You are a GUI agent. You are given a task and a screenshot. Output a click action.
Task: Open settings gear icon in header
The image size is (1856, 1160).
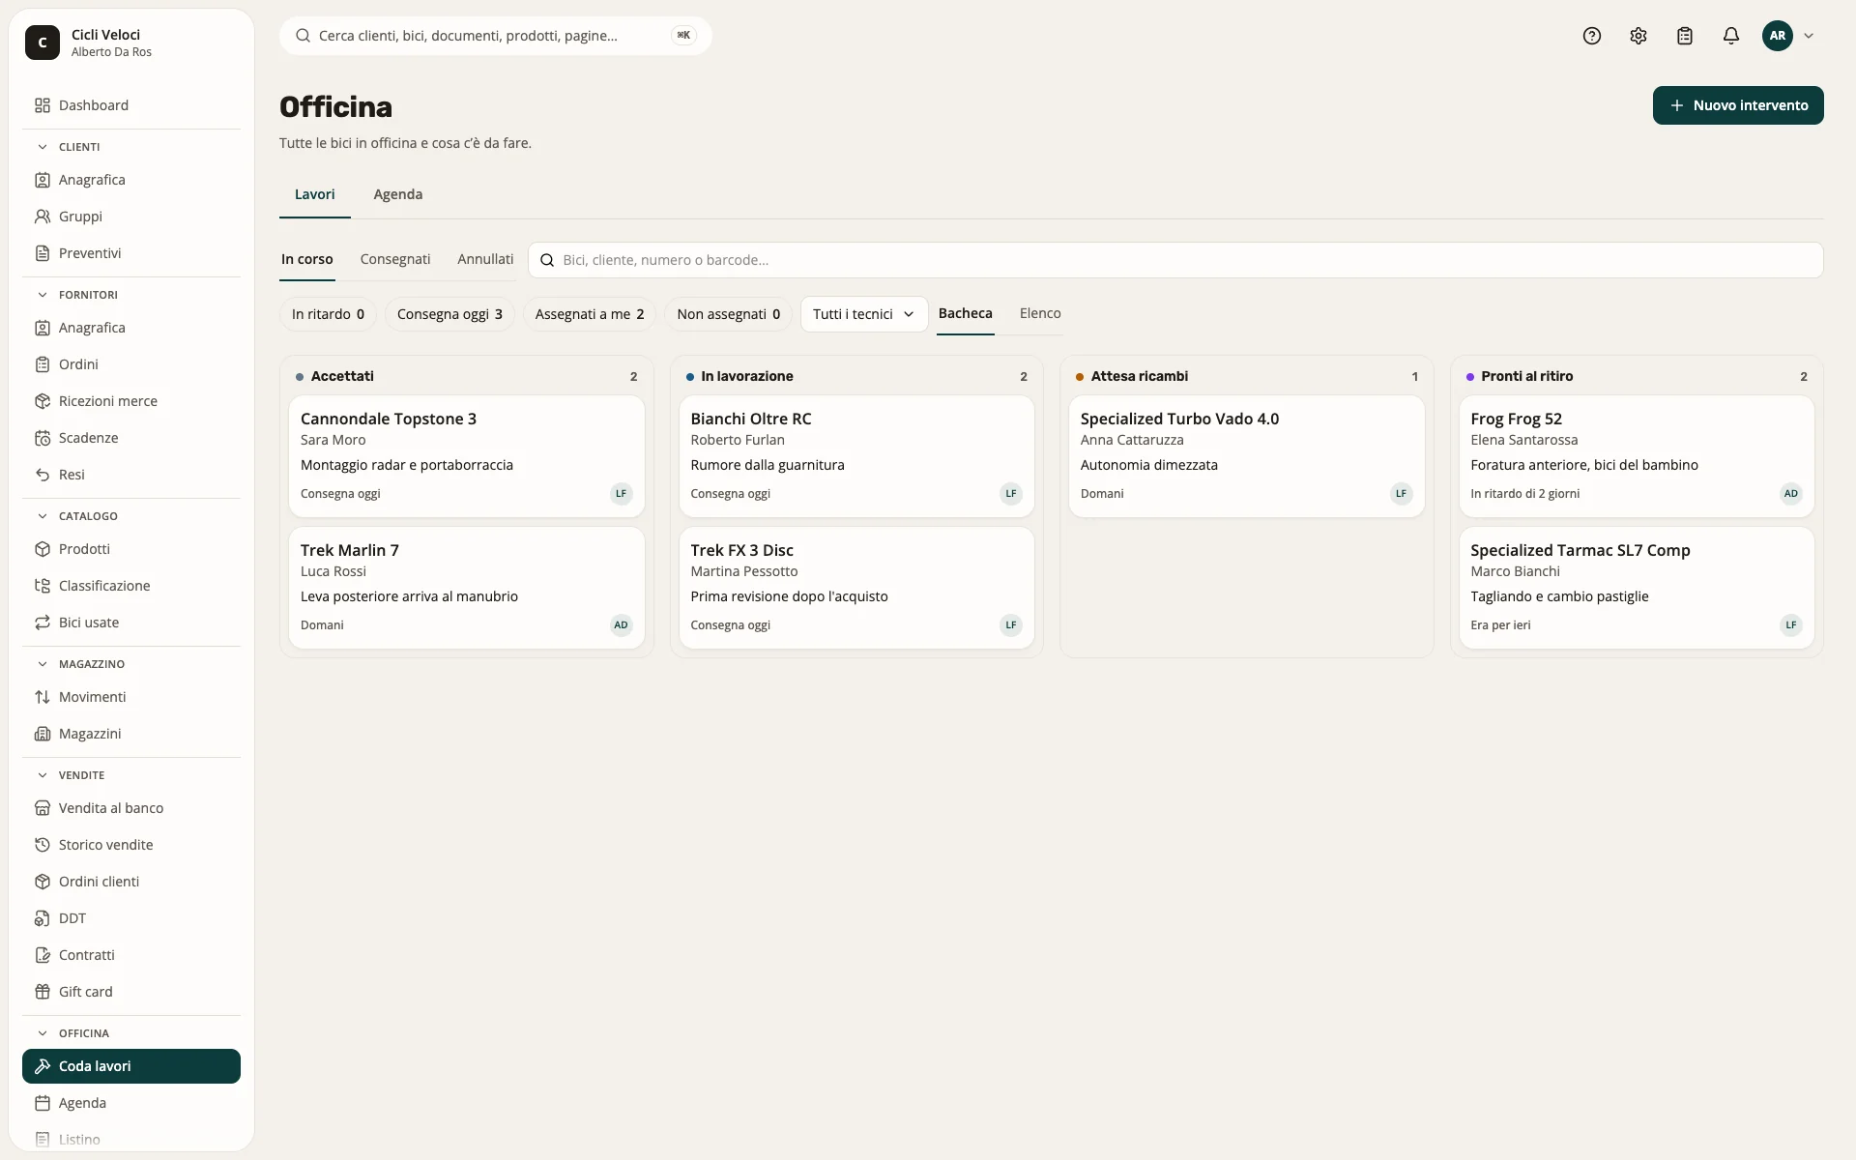coord(1638,36)
